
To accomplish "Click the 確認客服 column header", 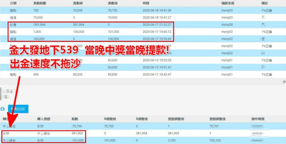I will click(x=228, y=3).
